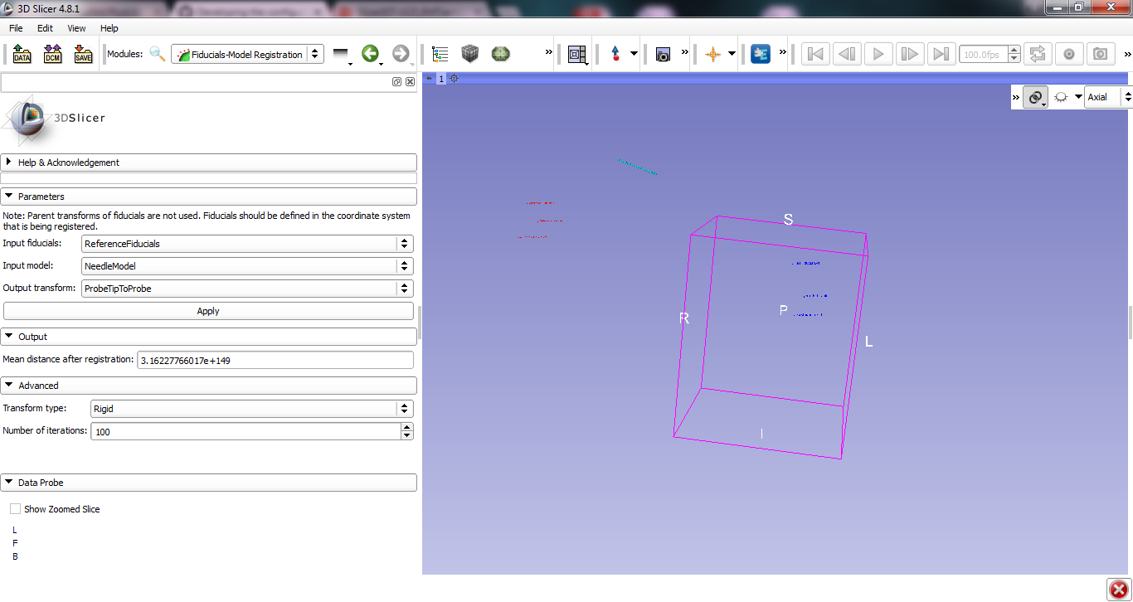This screenshot has height=602, width=1133.
Task: Navigate back to the previous module
Action: [371, 53]
